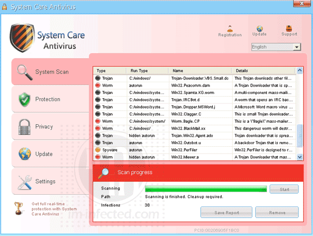Click the threat icon for Trojan.IRCBot.d
This screenshot has width=313, height=236.
[x=98, y=100]
